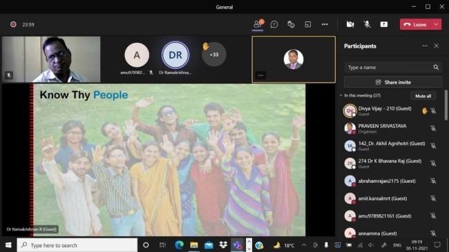The width and height of the screenshot is (449, 252).
Task: Click the mic icon for abrahamrajan2175
Action: [433, 181]
